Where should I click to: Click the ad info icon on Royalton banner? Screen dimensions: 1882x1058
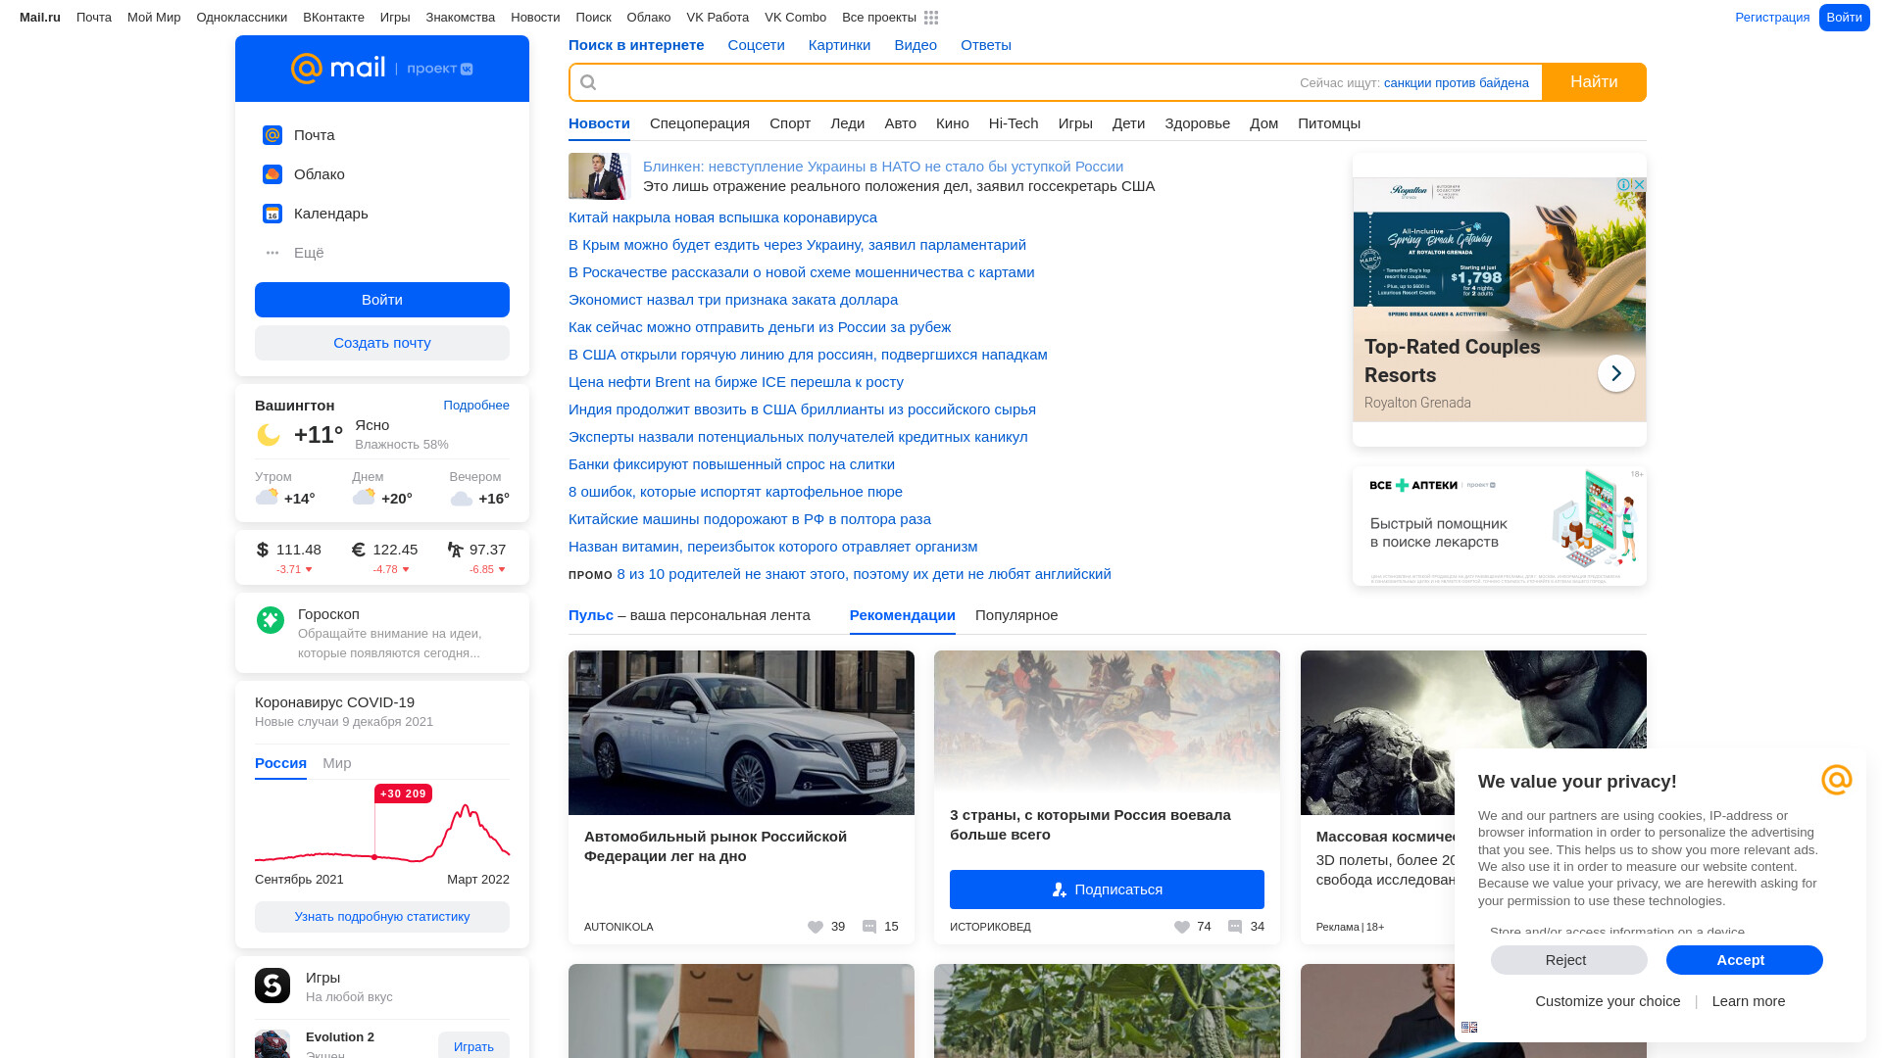[x=1624, y=185]
